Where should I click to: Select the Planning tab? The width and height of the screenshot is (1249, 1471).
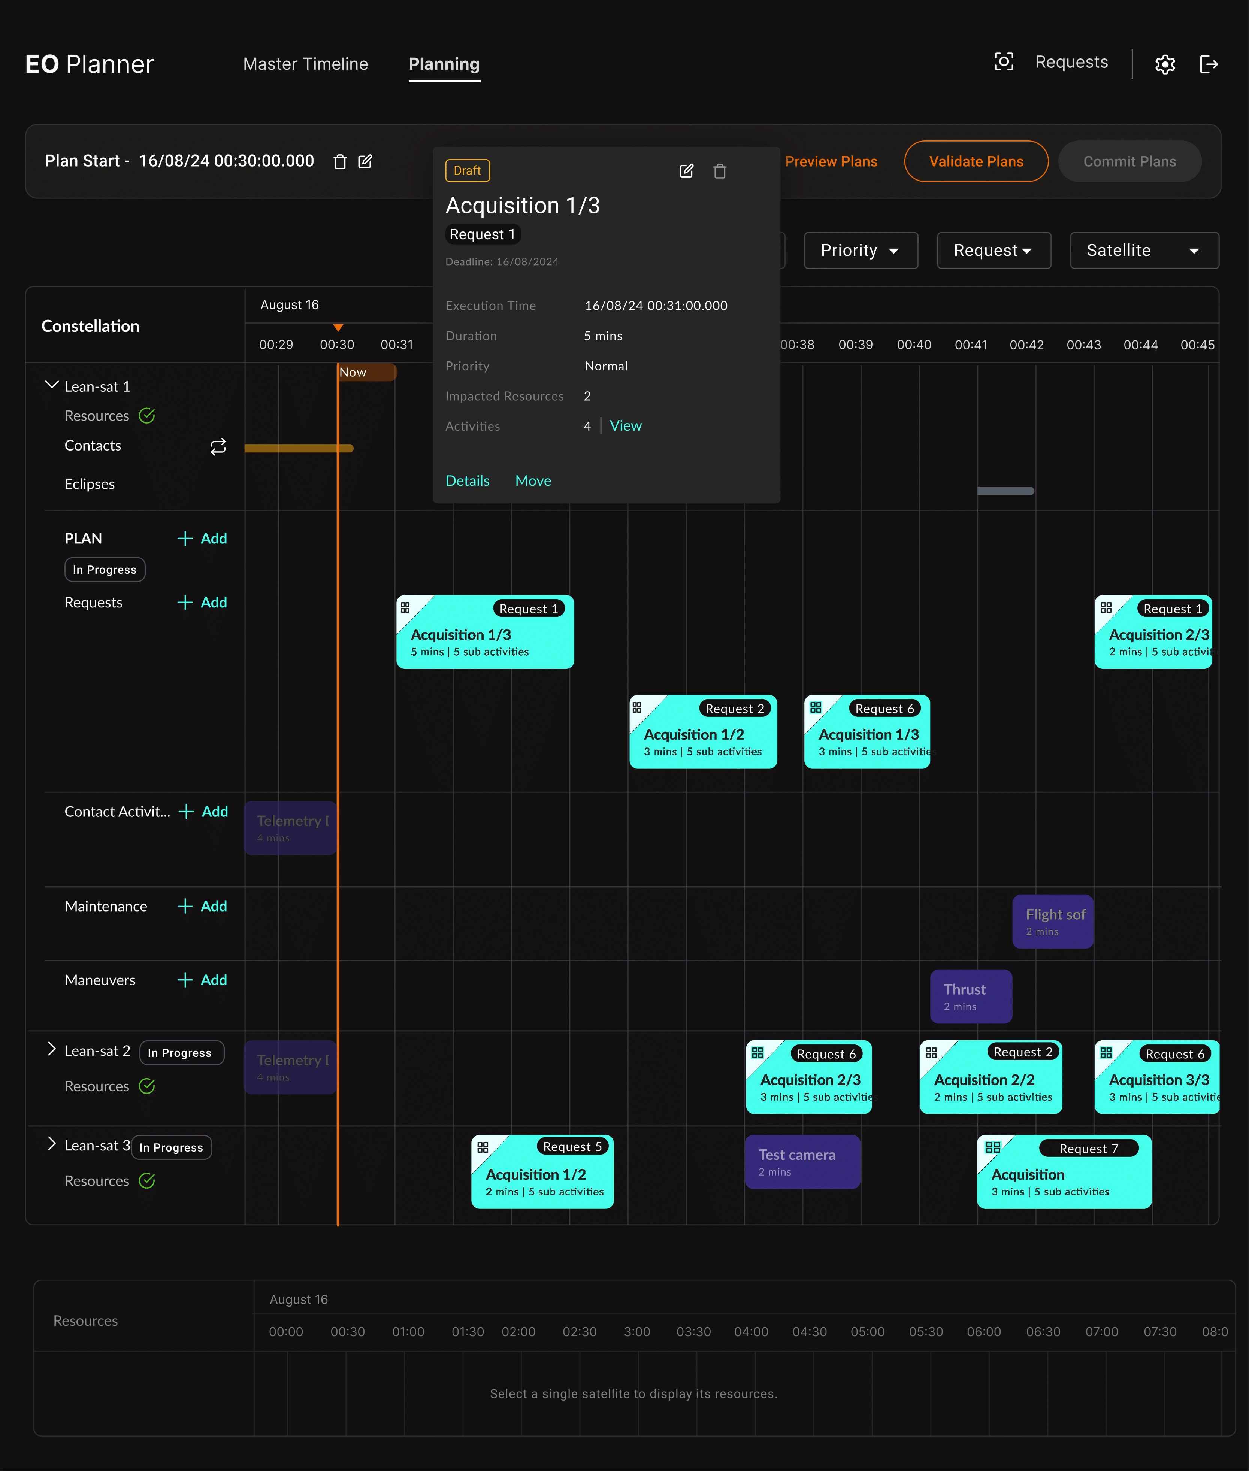(444, 64)
